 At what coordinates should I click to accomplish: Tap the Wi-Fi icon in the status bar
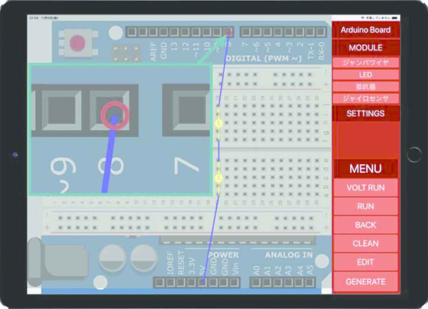[363, 18]
